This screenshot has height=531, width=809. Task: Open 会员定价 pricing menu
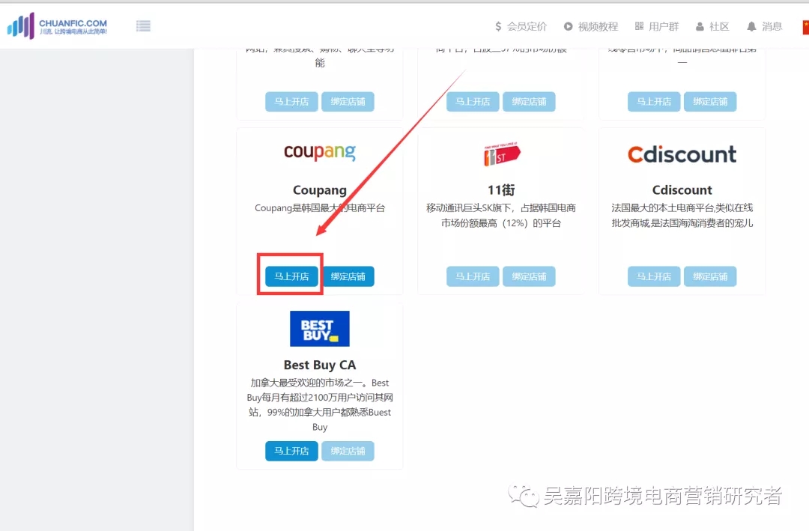click(x=521, y=26)
